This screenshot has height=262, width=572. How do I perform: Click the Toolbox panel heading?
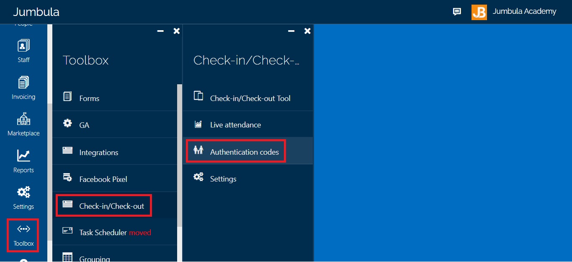click(x=86, y=60)
